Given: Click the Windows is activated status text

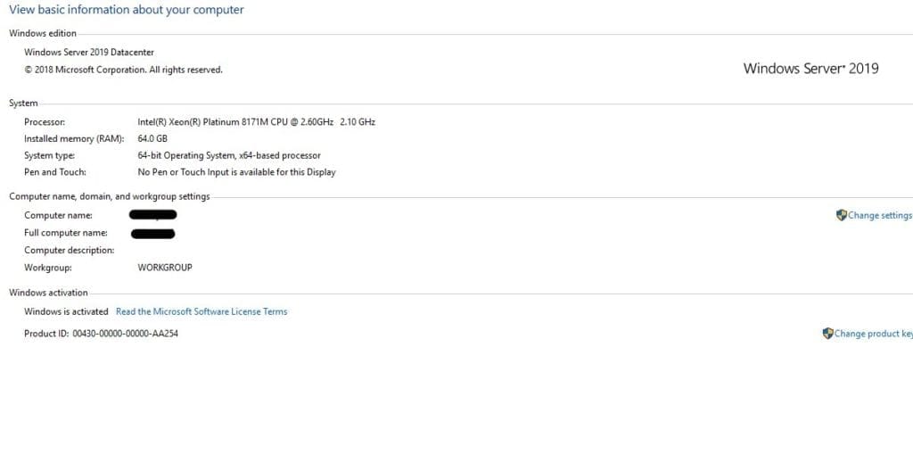Looking at the screenshot, I should (x=66, y=311).
